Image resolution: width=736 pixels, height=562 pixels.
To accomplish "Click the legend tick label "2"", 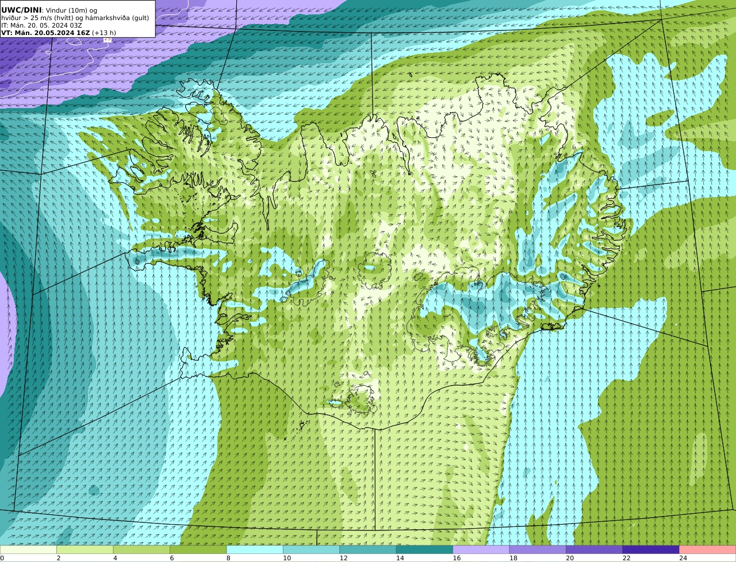I will click(59, 558).
